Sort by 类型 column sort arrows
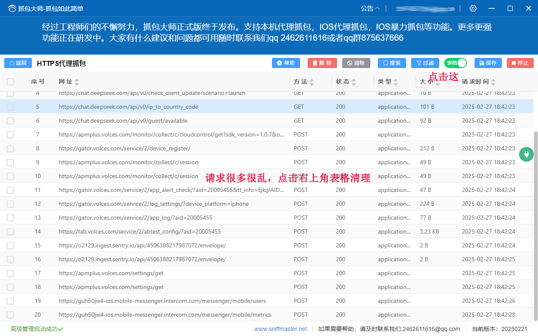The height and width of the screenshot is (336, 538). click(396, 82)
